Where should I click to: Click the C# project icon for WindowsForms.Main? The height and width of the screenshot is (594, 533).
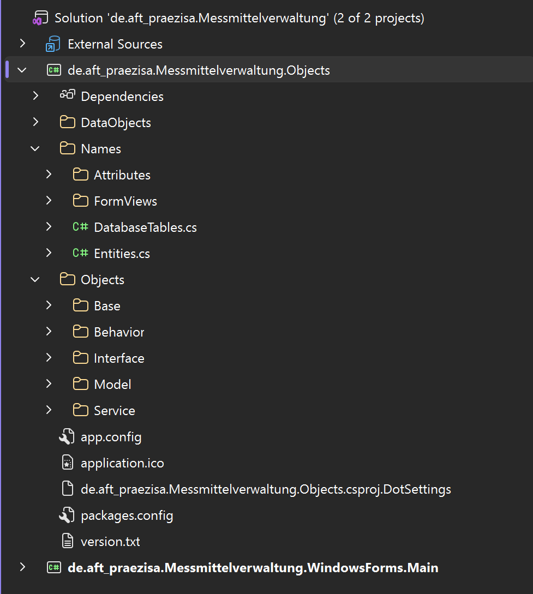click(54, 567)
